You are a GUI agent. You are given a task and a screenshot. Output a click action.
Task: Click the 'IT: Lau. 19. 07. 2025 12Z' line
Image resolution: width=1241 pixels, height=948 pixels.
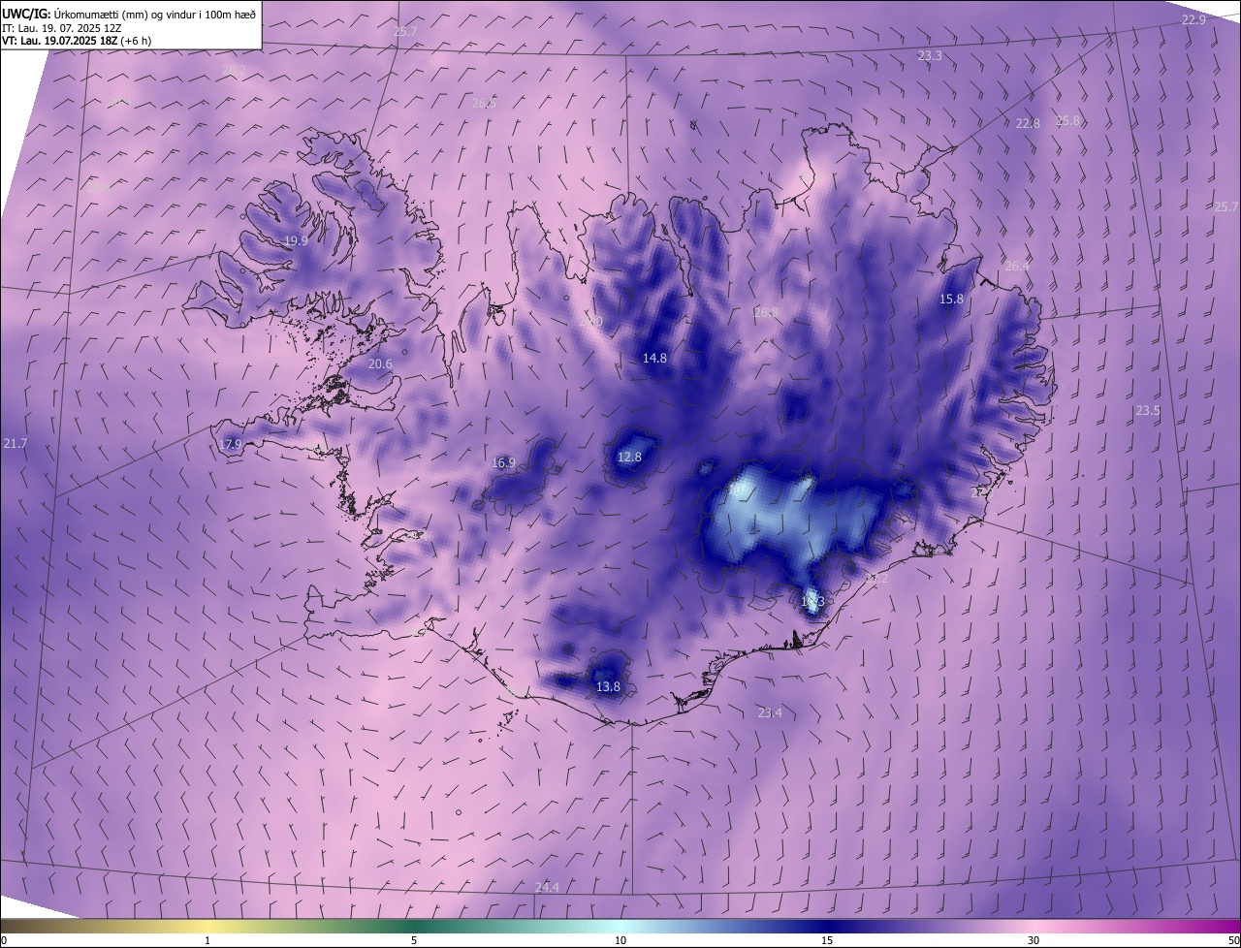click(x=61, y=28)
